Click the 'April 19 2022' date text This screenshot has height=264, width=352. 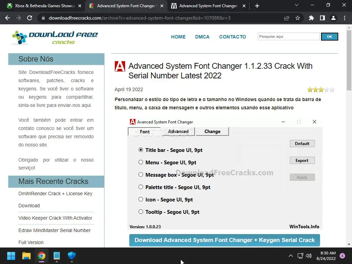tap(129, 89)
